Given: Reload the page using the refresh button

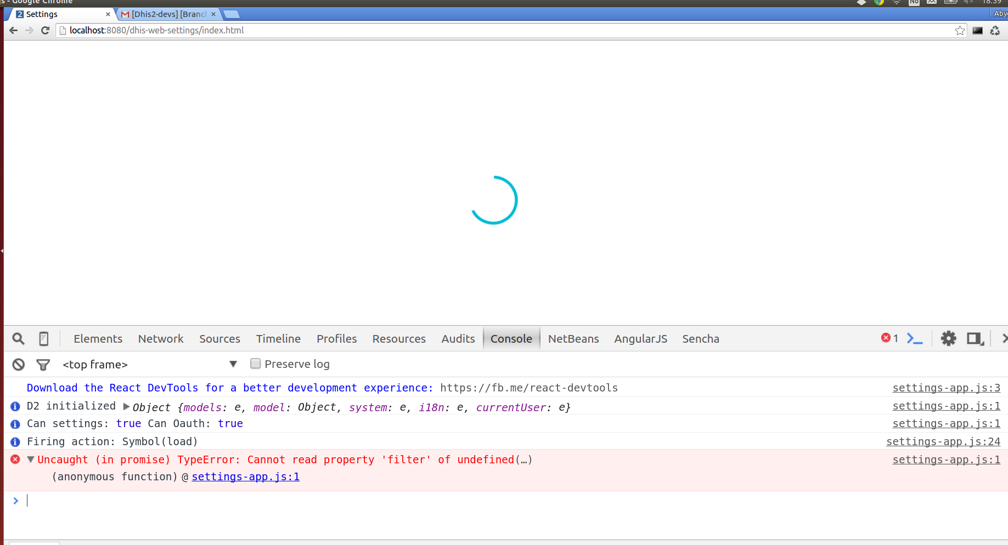Looking at the screenshot, I should tap(46, 31).
